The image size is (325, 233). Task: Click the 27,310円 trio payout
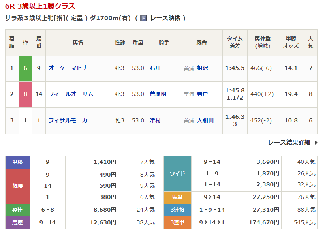(x=266, y=210)
